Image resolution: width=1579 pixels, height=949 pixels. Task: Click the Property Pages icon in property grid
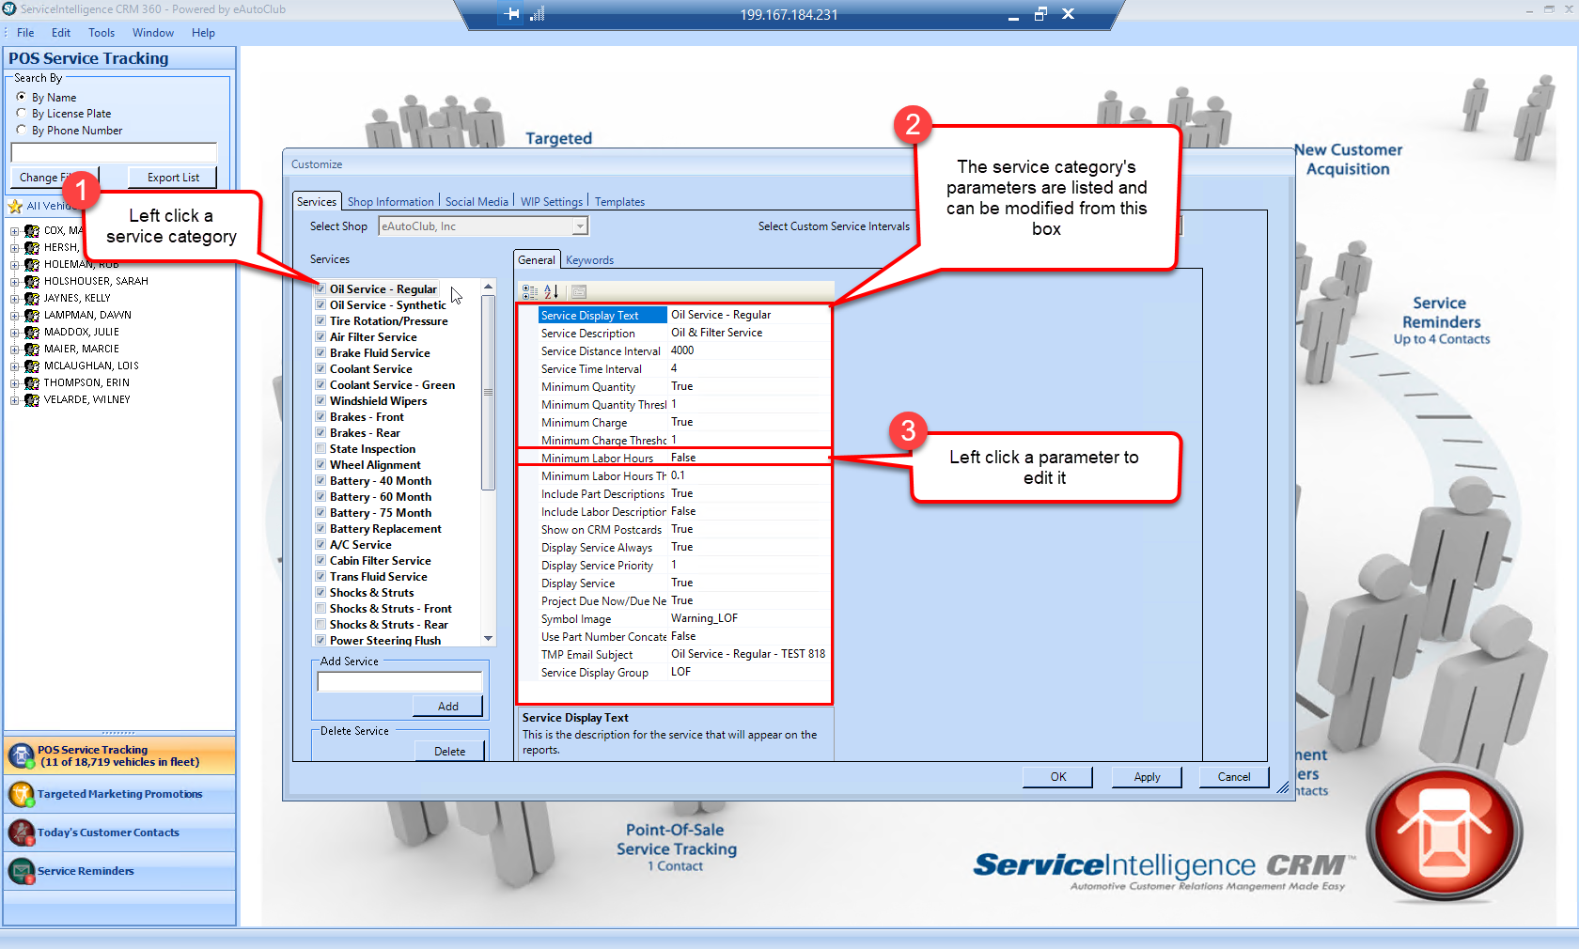tap(579, 292)
